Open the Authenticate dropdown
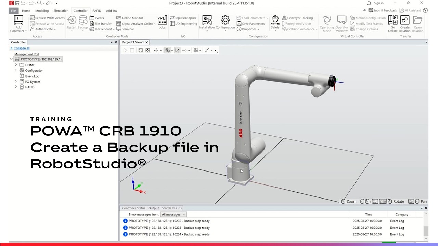This screenshot has height=246, width=438. point(43,29)
